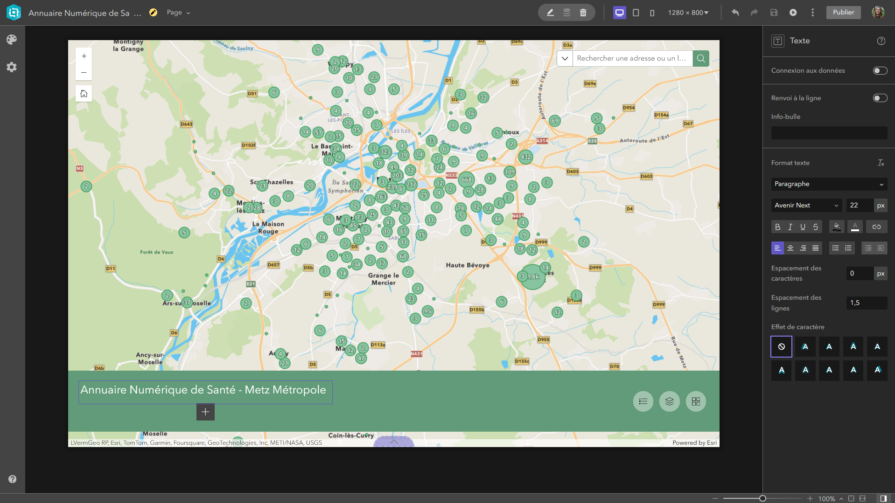Run the map address search
This screenshot has height=503, width=895.
(x=701, y=58)
